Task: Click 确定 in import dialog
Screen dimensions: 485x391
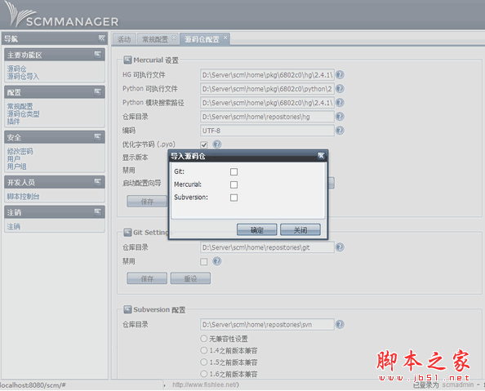Action: click(256, 230)
